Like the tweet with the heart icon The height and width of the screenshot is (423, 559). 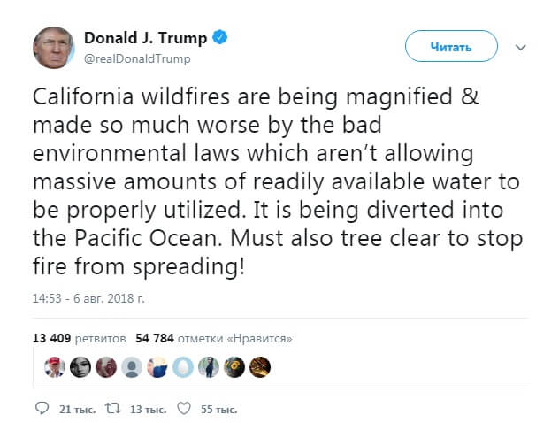coord(184,409)
